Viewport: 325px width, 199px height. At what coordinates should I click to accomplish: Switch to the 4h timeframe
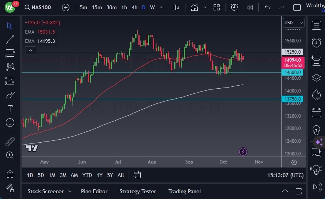click(134, 7)
